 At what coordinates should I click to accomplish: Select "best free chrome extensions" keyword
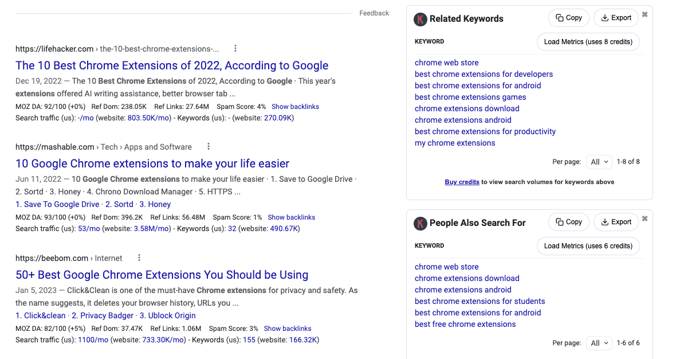tap(465, 324)
